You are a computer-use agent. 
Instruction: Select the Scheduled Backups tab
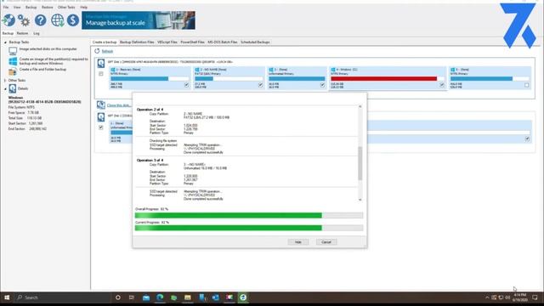255,42
